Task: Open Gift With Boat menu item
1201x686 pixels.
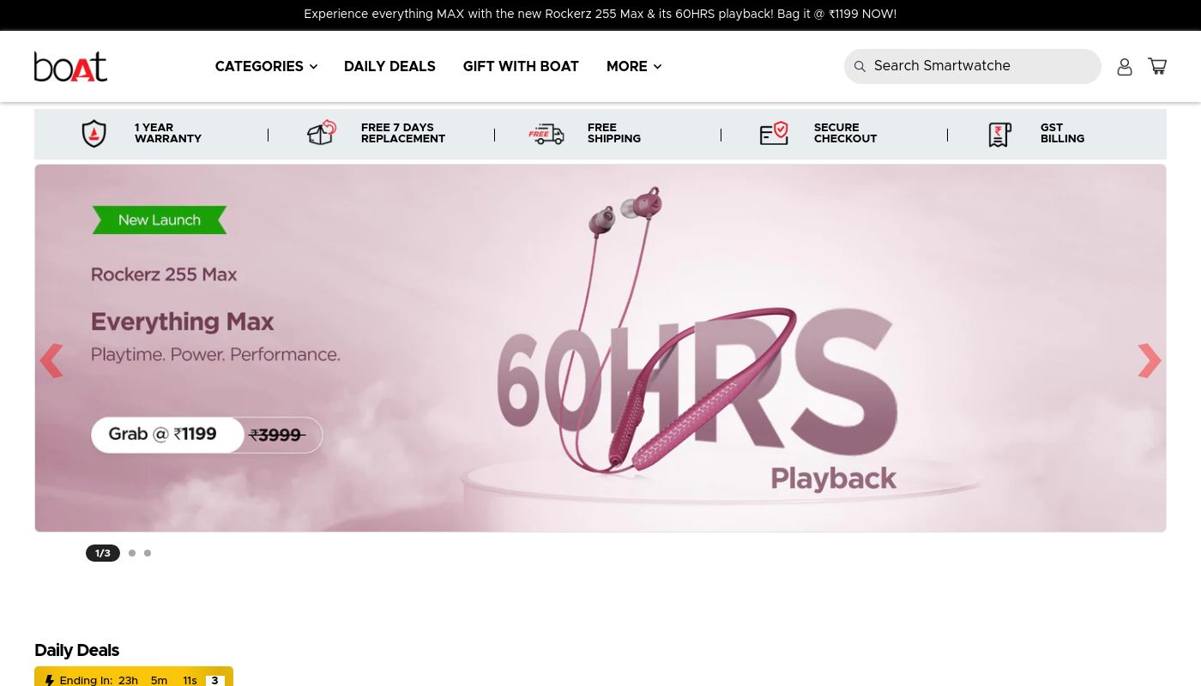Action: point(521,67)
